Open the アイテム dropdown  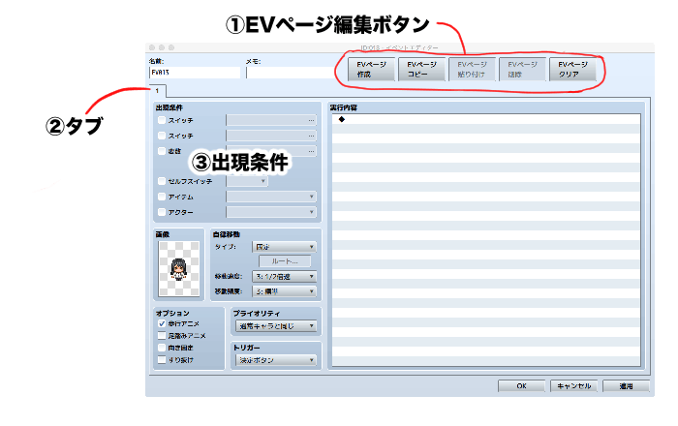click(271, 197)
